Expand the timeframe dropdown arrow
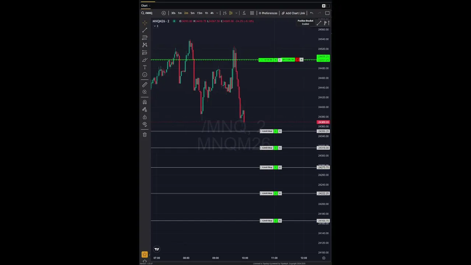Viewport: 471px width, 265px height. (217, 13)
